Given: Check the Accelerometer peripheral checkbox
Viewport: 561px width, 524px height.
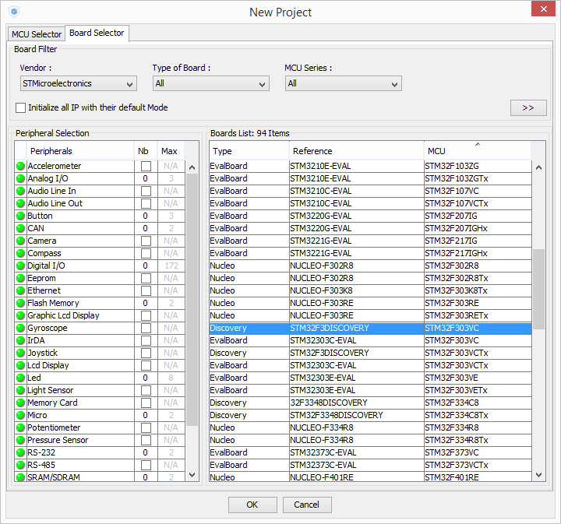Looking at the screenshot, I should (x=146, y=166).
